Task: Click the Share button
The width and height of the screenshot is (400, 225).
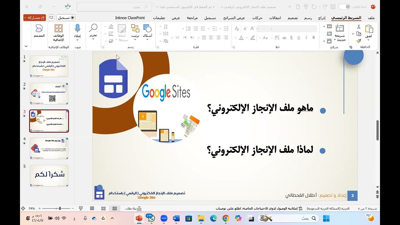Action: 35,18
